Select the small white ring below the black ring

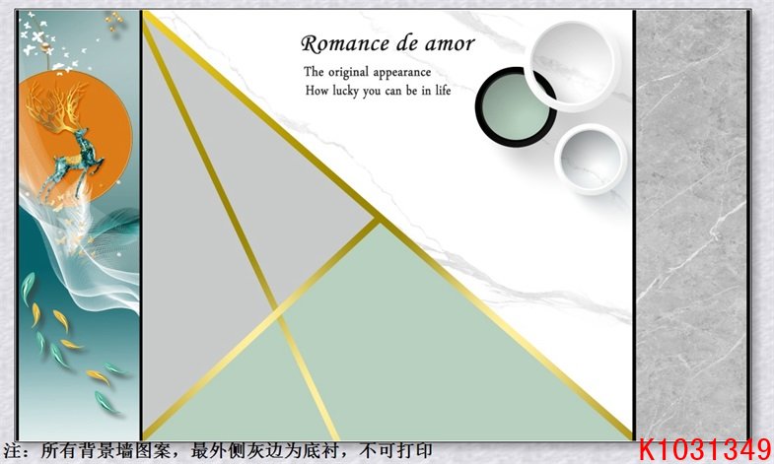[x=591, y=159]
